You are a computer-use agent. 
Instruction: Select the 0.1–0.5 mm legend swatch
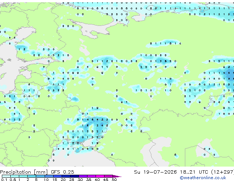[6, 176]
